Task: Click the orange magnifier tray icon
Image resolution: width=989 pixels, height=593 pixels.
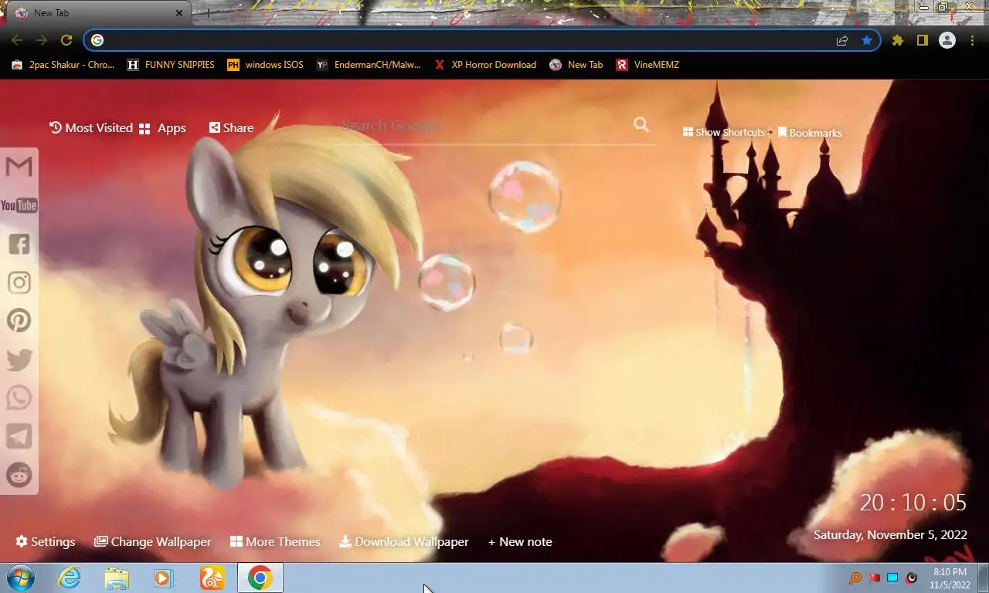Action: point(855,578)
